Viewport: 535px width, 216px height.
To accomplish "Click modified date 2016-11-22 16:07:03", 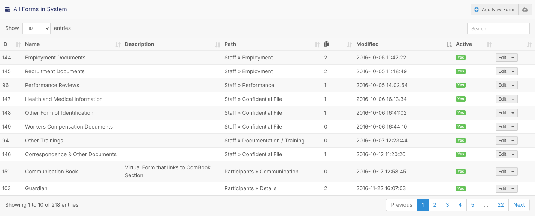I will click(x=381, y=188).
